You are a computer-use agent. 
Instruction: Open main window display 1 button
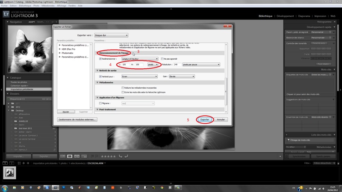coord(5,163)
